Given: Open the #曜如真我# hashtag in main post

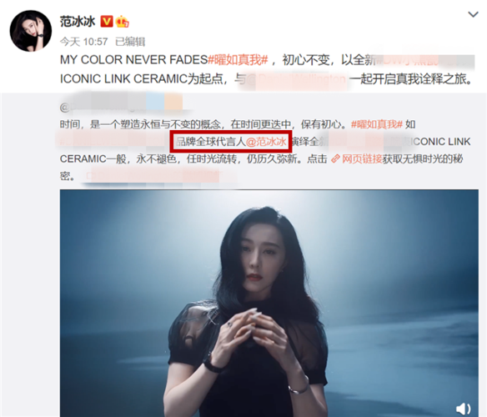Looking at the screenshot, I should tap(238, 60).
